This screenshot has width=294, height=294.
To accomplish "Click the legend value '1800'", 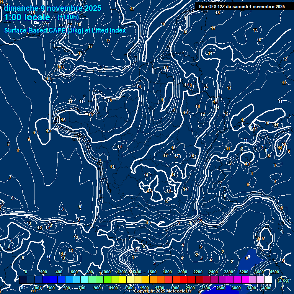I will (x=167, y=272).
